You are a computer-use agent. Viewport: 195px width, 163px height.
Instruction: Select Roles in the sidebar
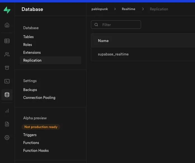pyautogui.click(x=27, y=45)
